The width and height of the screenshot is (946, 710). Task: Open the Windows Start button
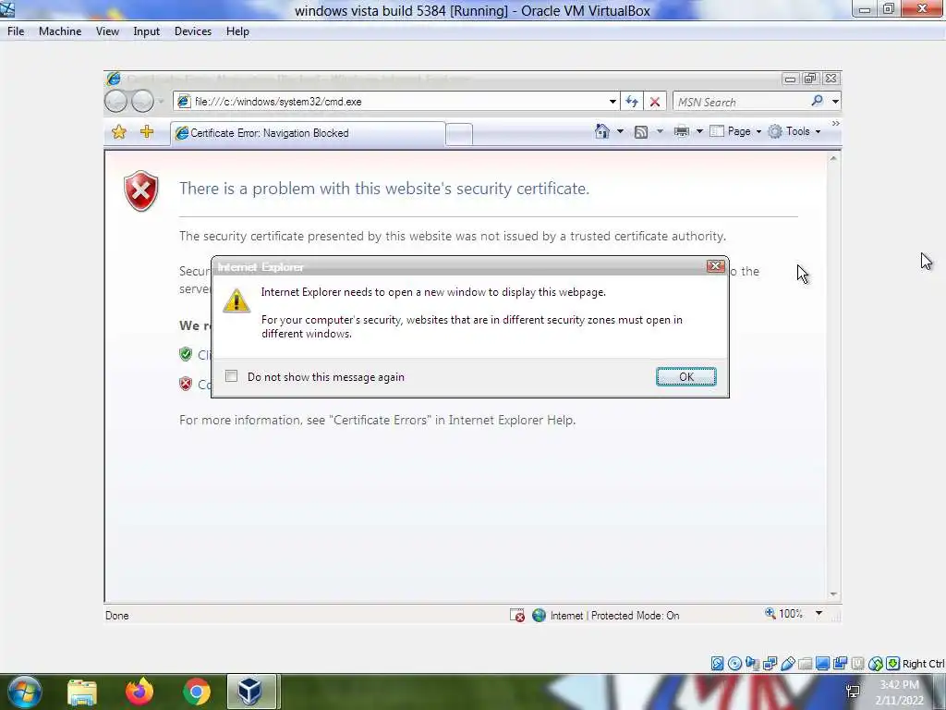24,692
